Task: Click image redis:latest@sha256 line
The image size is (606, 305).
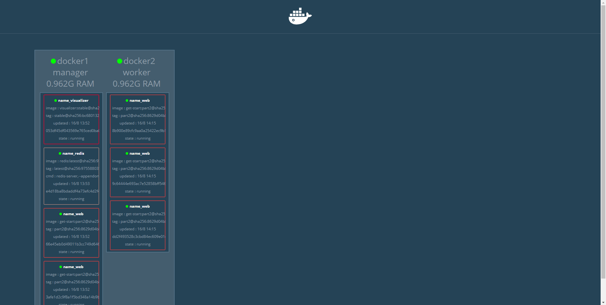Action: pyautogui.click(x=72, y=161)
